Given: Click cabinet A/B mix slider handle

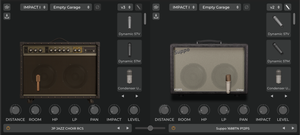Looking at the screenshot, I should (150, 128).
